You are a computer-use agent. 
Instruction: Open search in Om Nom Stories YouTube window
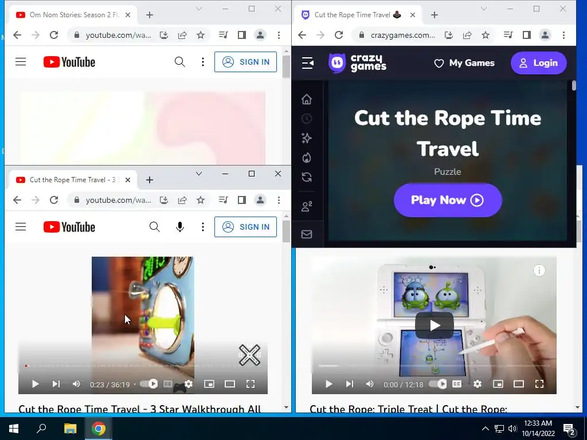point(179,62)
